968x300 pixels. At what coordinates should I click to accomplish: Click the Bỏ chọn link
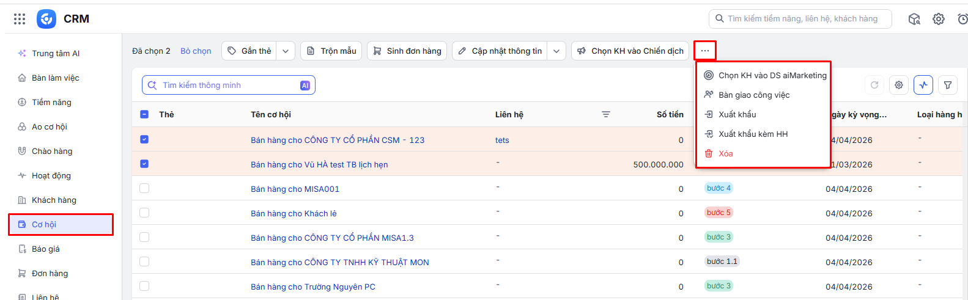tap(196, 51)
